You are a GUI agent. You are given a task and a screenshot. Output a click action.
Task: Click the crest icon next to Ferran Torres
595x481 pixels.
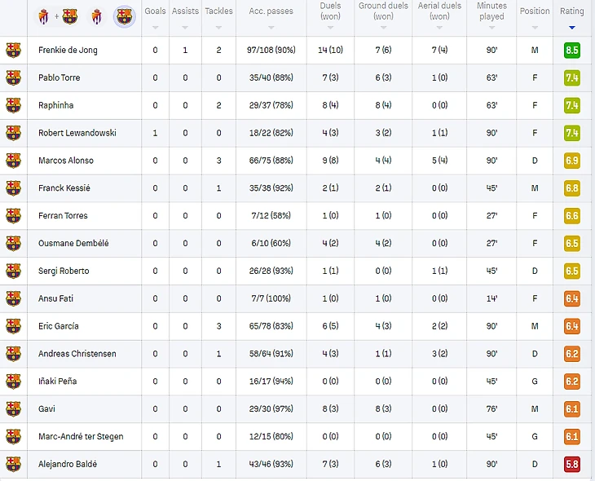click(x=13, y=216)
